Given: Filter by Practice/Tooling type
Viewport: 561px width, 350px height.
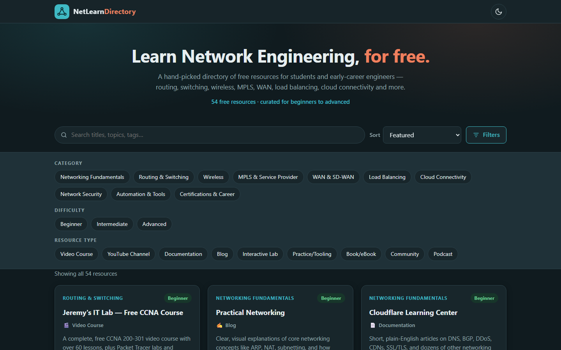Looking at the screenshot, I should pyautogui.click(x=312, y=254).
